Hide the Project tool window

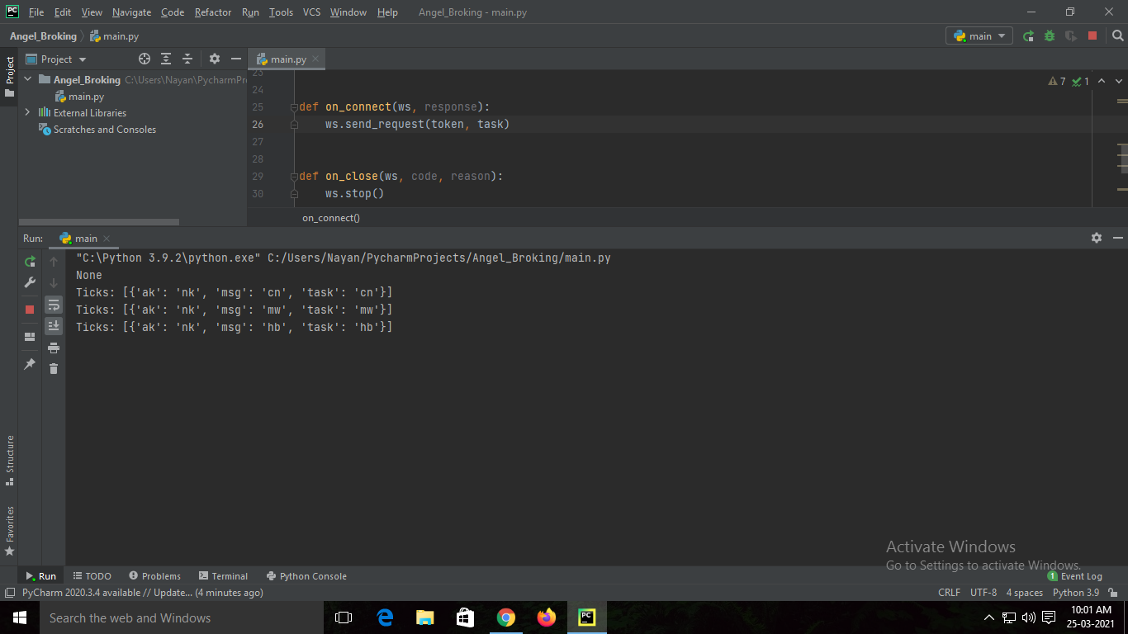tap(236, 59)
